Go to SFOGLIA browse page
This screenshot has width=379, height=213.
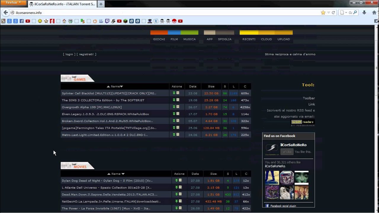[x=225, y=39]
